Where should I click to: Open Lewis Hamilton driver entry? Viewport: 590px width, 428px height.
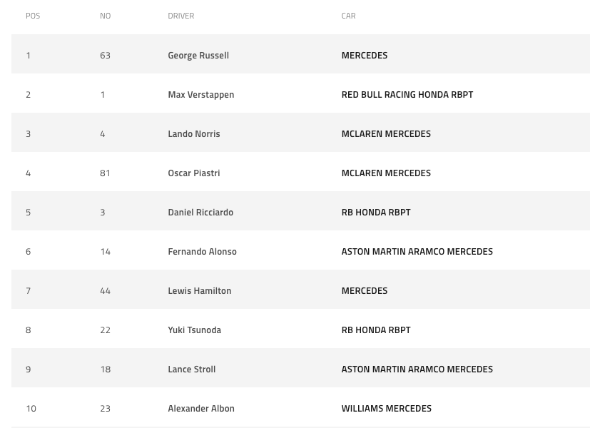tap(199, 290)
